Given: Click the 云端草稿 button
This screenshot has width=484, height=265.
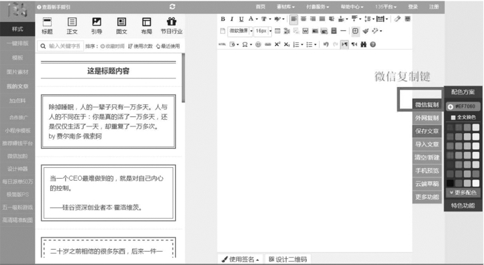Looking at the screenshot, I should [x=427, y=184].
